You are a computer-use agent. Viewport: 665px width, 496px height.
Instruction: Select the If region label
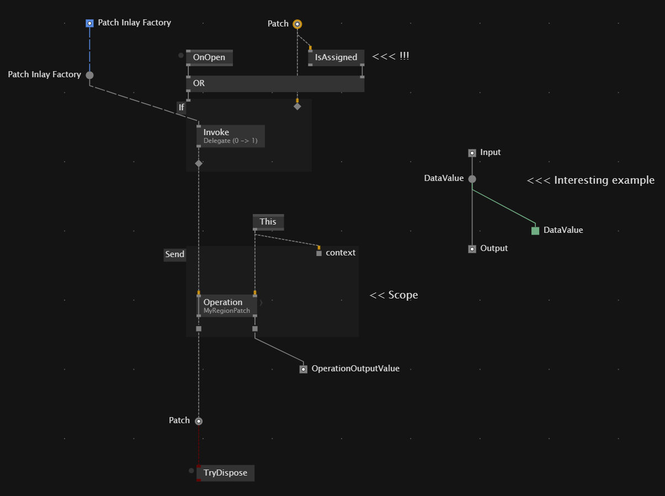click(x=181, y=108)
